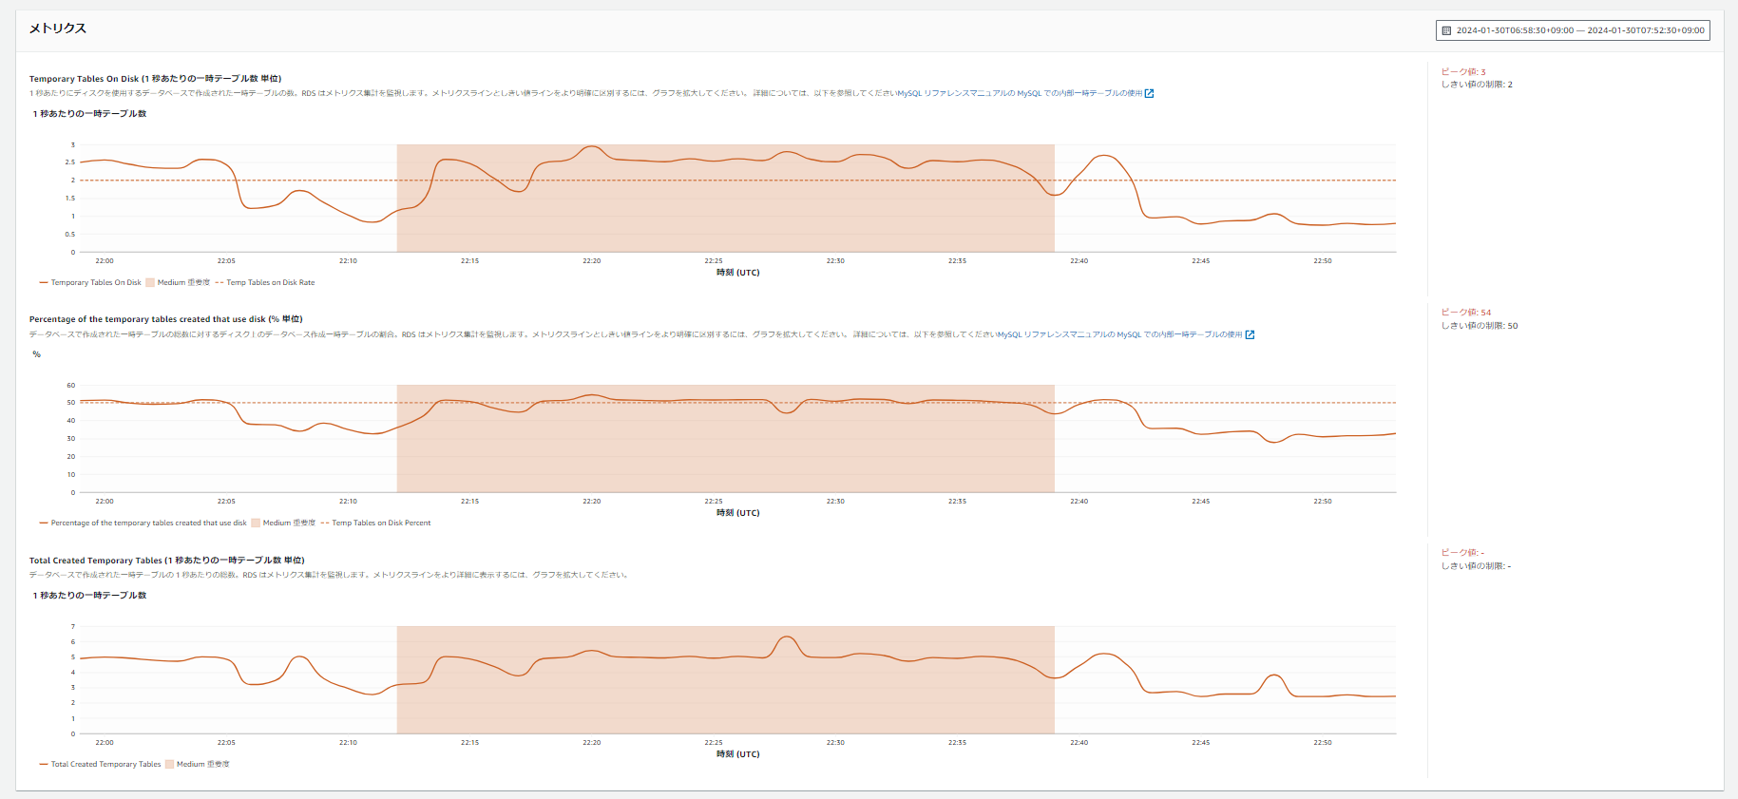The height and width of the screenshot is (799, 1738).
Task: Click the Total Created Temporary Tables legend entry
Action: click(x=100, y=764)
